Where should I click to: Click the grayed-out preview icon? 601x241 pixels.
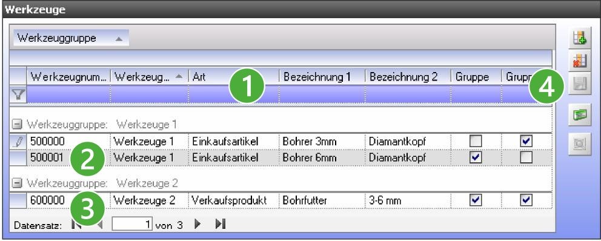pos(579,144)
